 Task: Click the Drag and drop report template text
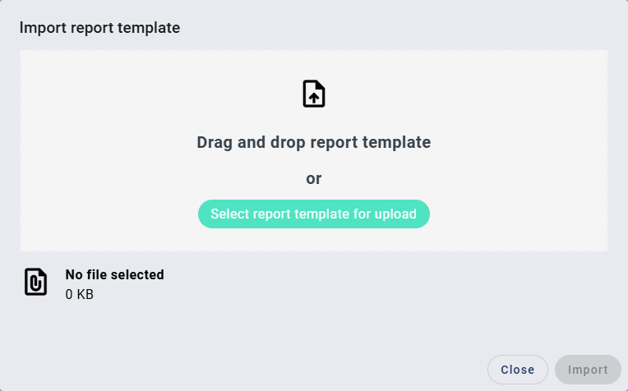314,142
